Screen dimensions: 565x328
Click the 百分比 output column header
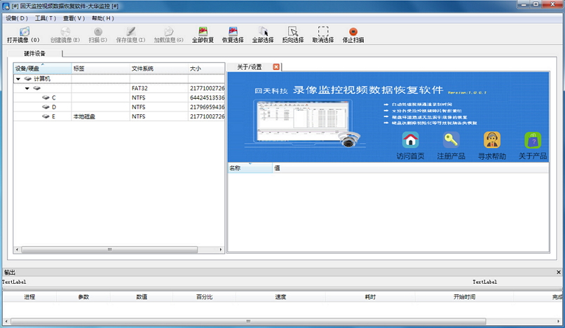[x=204, y=297]
